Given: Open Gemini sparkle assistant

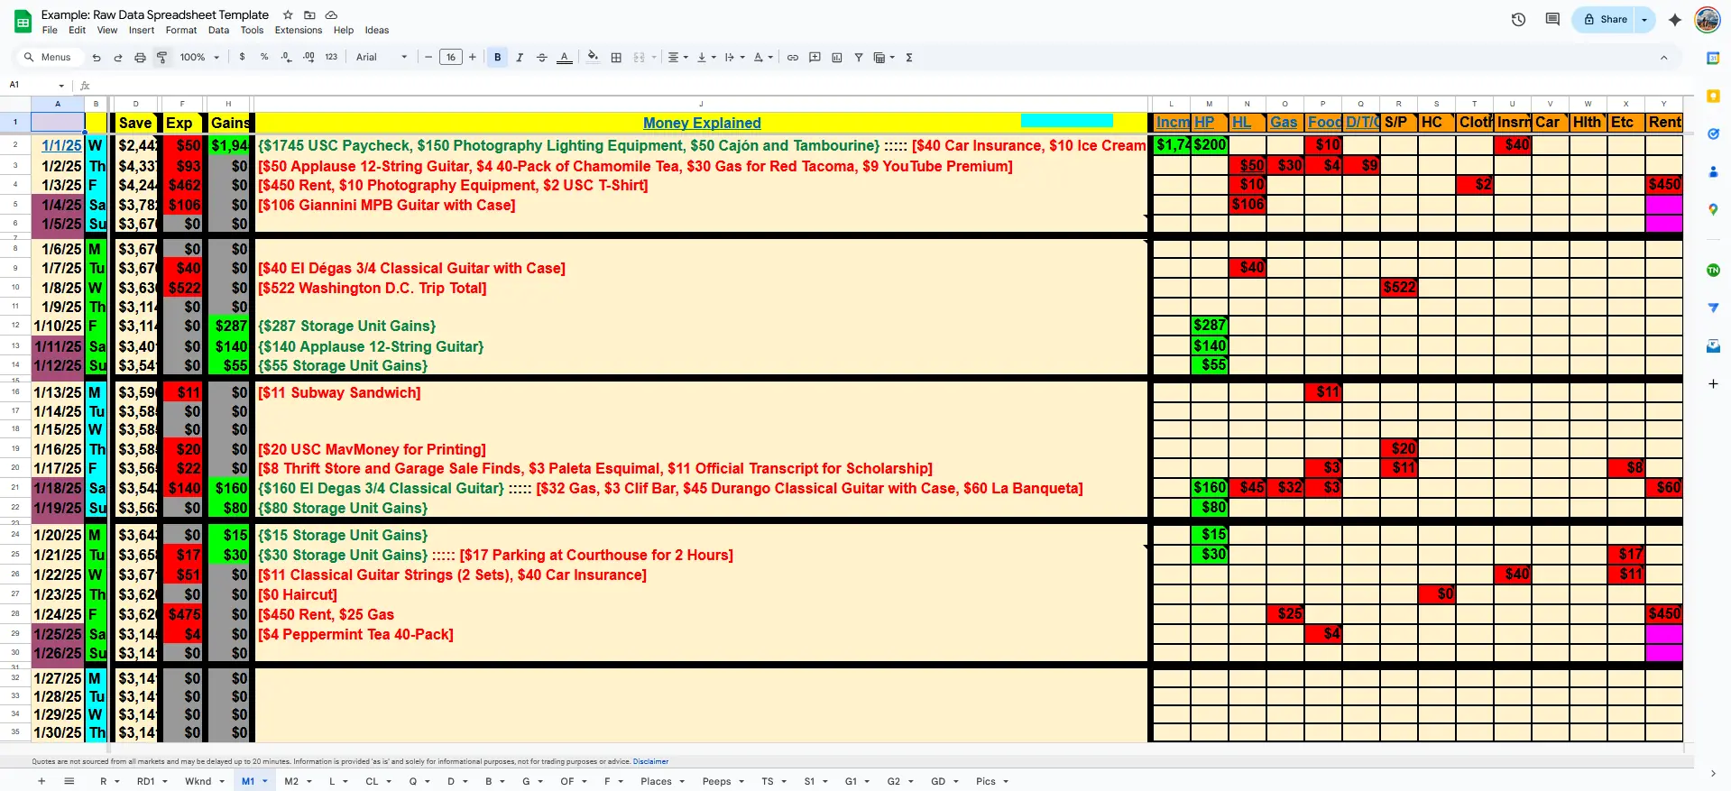Looking at the screenshot, I should [x=1675, y=19].
